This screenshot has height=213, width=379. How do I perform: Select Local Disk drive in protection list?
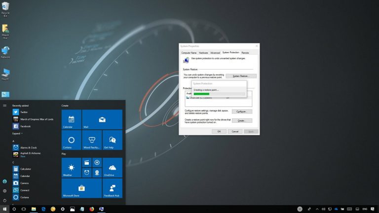219,98
